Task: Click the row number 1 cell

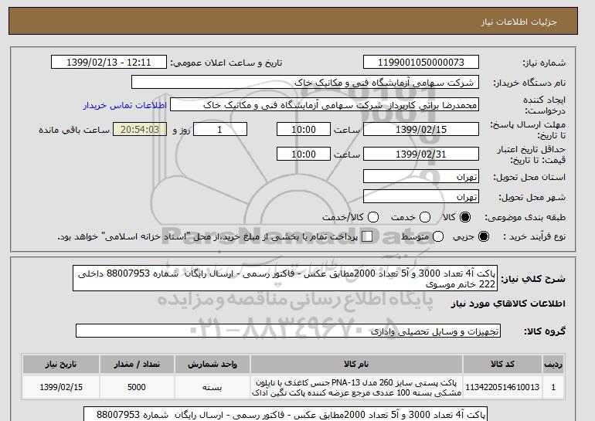Action: tap(553, 387)
